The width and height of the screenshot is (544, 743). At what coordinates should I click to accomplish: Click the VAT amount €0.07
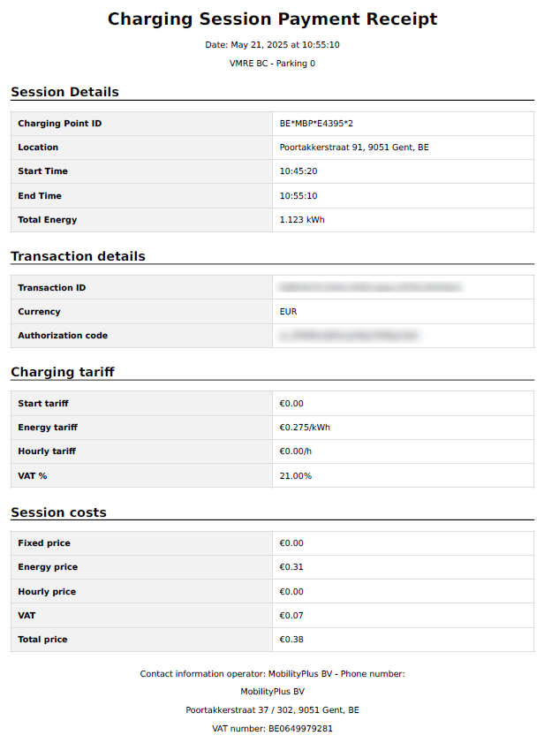pos(291,616)
